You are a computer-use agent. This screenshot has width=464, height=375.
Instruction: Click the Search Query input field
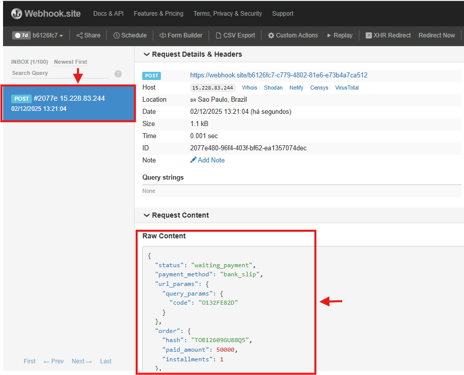(x=60, y=73)
